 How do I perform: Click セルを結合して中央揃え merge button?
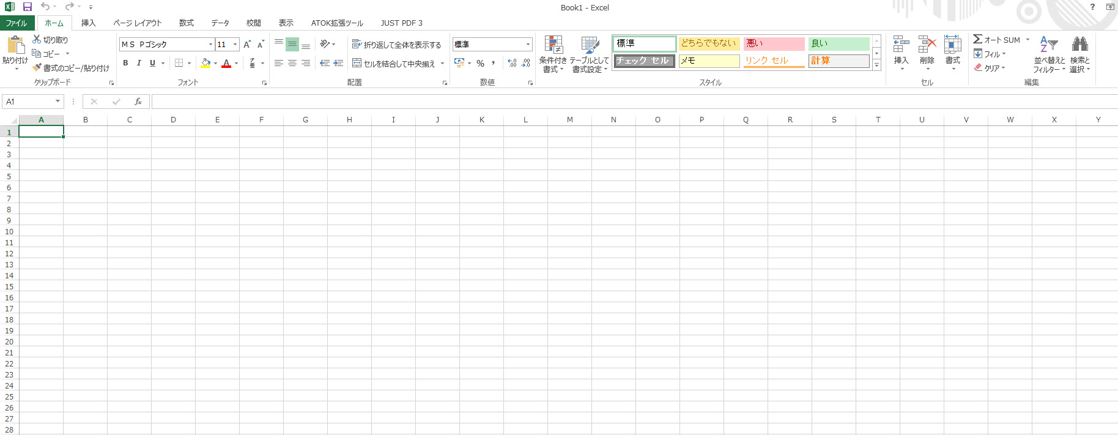(x=394, y=64)
